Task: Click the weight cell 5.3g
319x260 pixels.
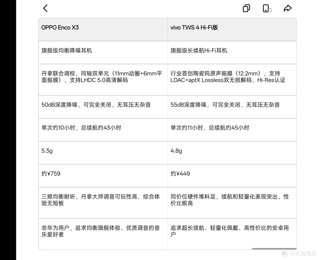Action: (x=103, y=153)
